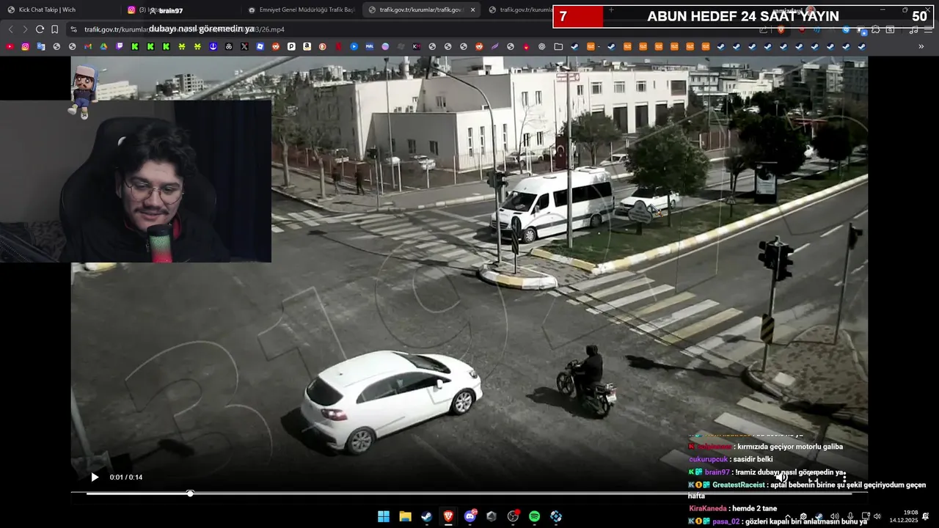Click the Brave browser taskbar icon
The width and height of the screenshot is (939, 528).
click(448, 516)
